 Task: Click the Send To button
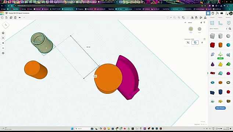point(228,18)
